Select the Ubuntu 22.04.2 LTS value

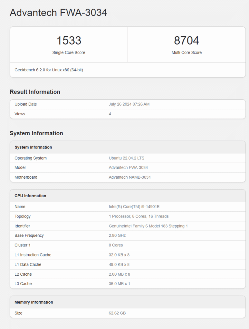(126, 158)
